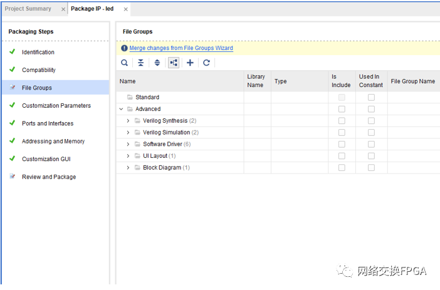Select the Standard row
440x290 pixels.
[x=278, y=97]
